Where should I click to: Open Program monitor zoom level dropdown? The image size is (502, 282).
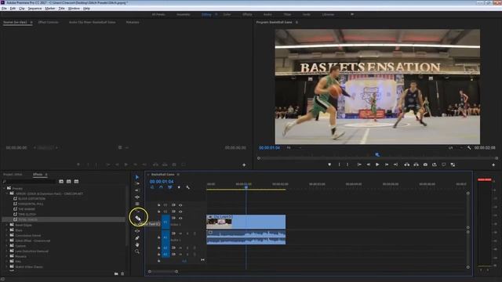[x=294, y=148]
